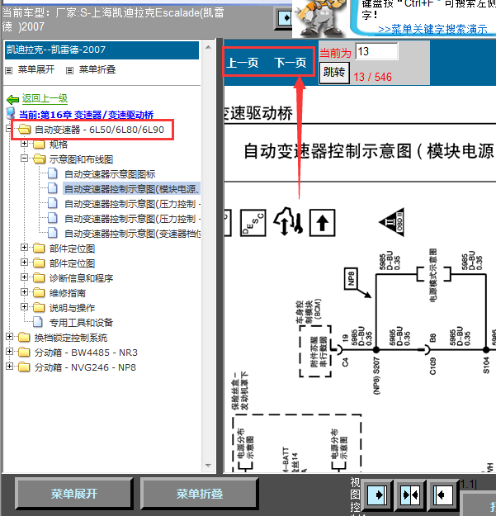Click the top 菜单展开 text link

click(x=36, y=69)
